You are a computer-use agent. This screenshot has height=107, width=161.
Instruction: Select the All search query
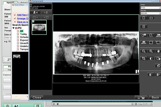pos(21,31)
